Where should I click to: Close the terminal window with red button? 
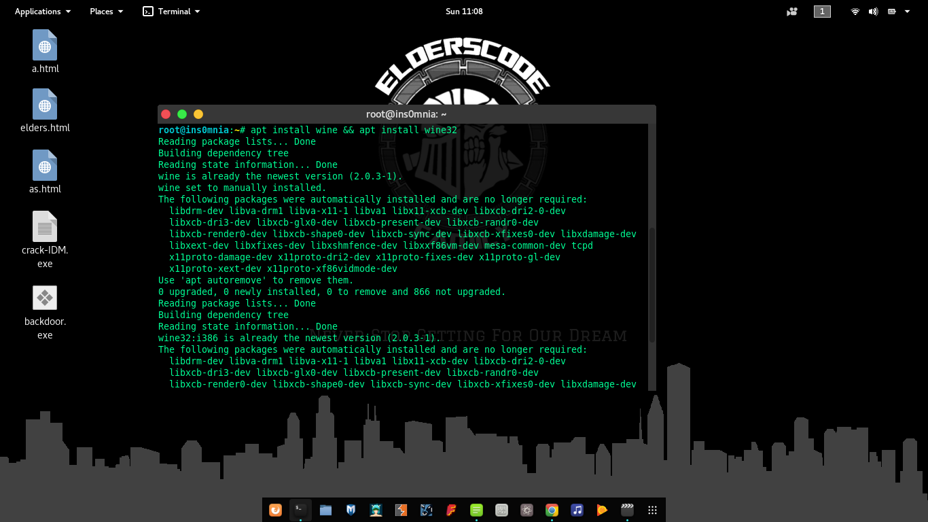coord(165,114)
